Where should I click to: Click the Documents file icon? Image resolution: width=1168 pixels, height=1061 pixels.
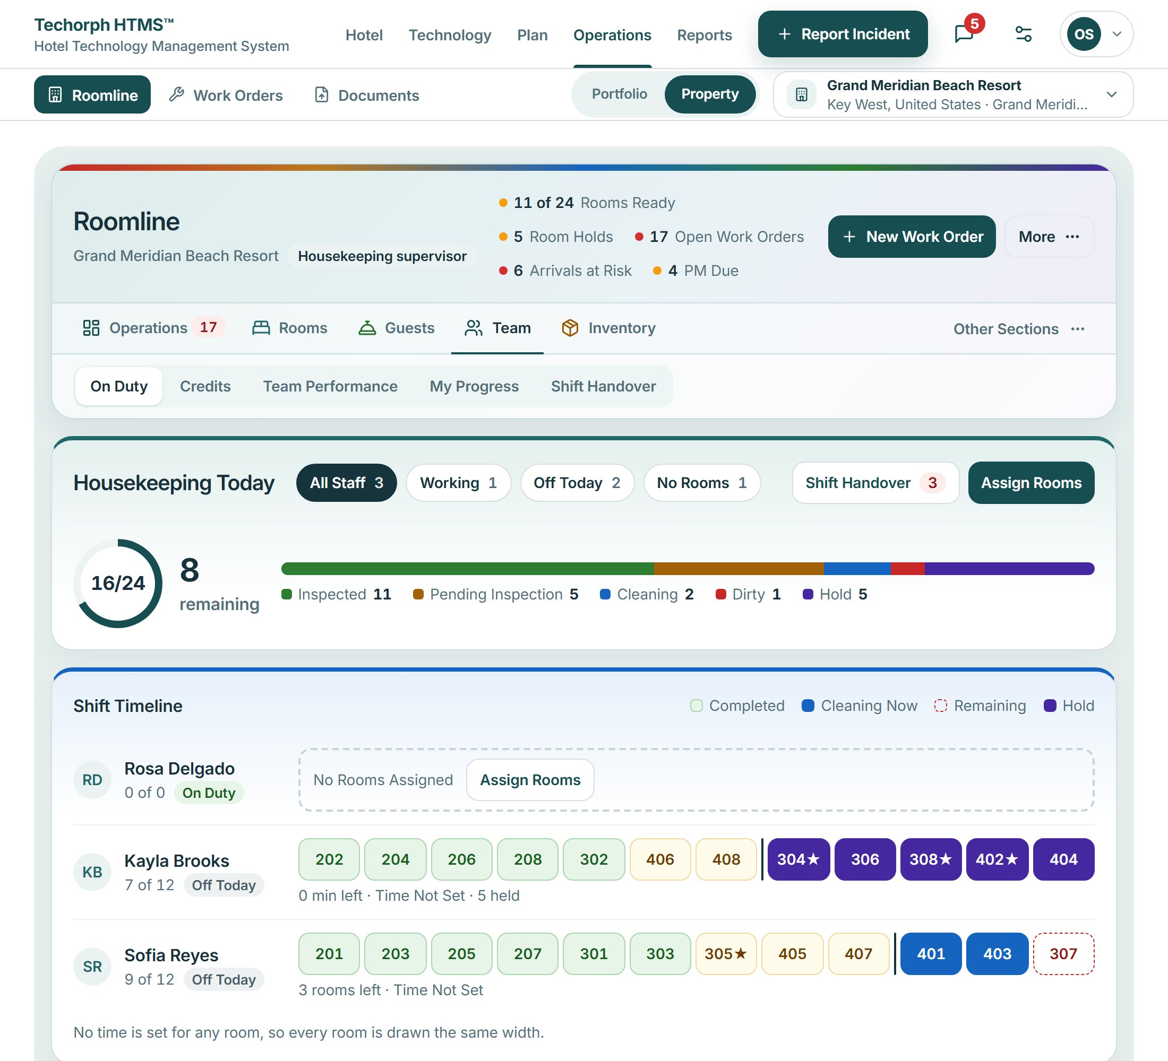point(322,94)
